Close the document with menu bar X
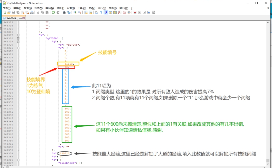The height and width of the screenshot is (168, 272). click(x=268, y=8)
